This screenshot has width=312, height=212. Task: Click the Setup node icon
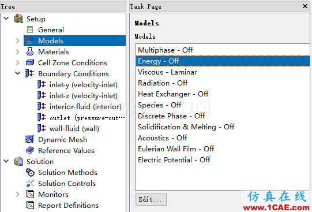click(x=18, y=18)
